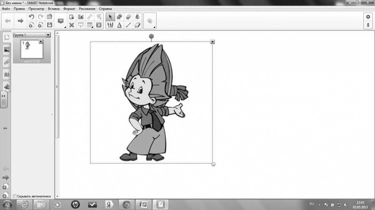Screen dimensions: 375x210
Task: Select the Pens tool
Action: pos(110,25)
